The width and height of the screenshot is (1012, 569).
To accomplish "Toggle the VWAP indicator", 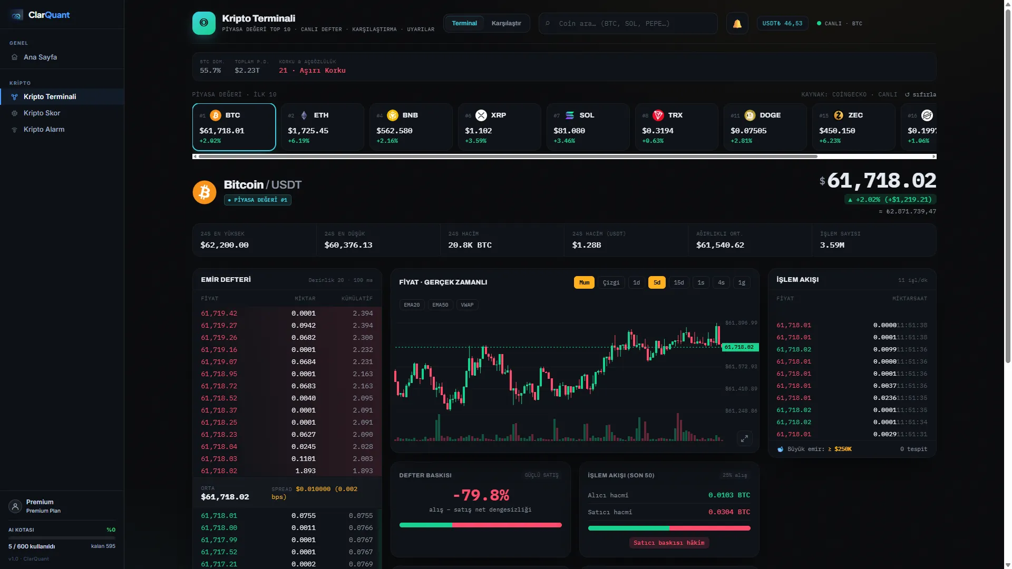I will tap(467, 305).
